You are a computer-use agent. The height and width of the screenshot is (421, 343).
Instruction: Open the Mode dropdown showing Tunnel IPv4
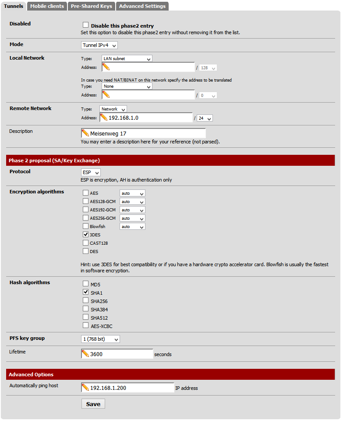[x=99, y=45]
